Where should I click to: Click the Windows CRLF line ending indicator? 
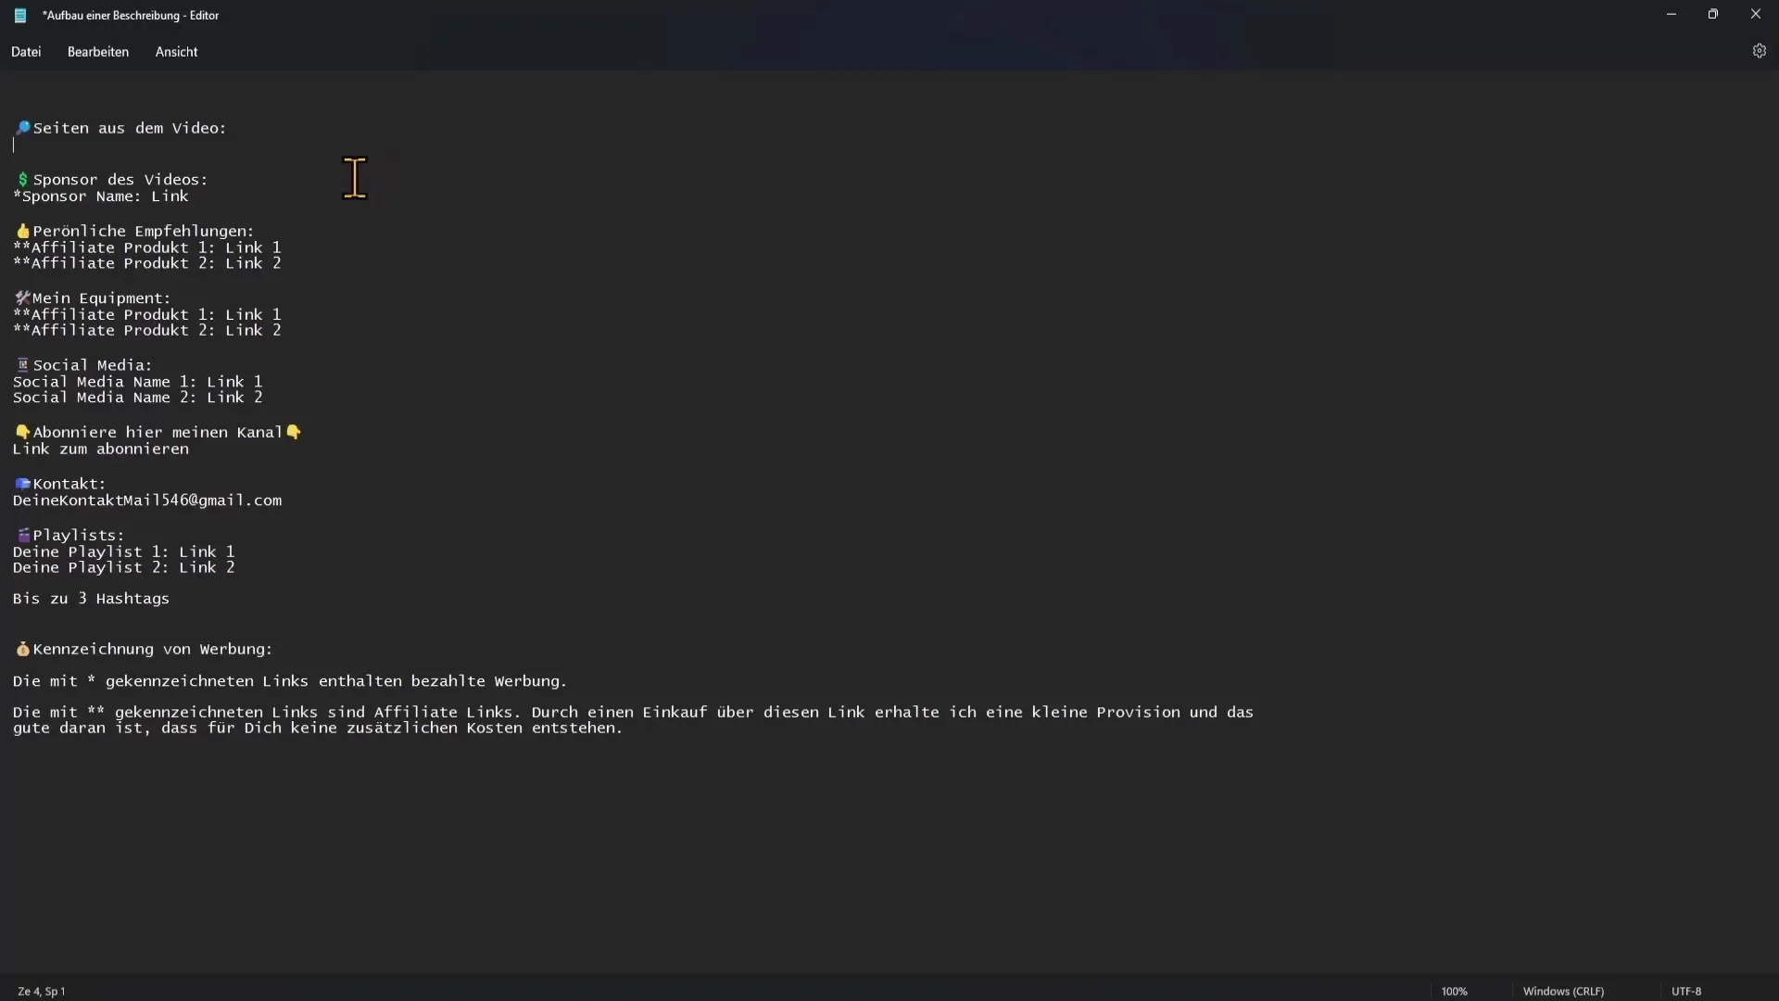coord(1564,990)
